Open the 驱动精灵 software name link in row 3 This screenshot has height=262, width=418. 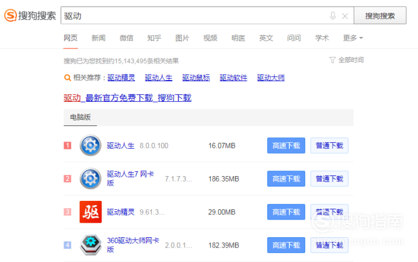[120, 212]
